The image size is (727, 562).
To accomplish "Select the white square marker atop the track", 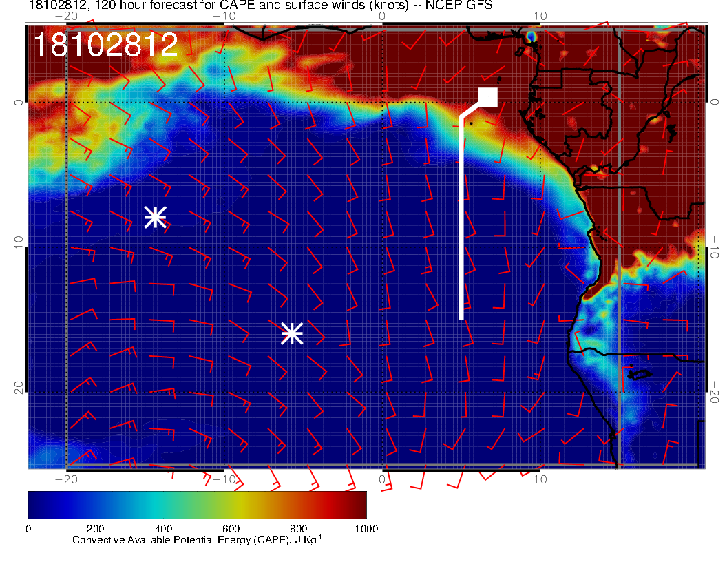I will (x=488, y=97).
